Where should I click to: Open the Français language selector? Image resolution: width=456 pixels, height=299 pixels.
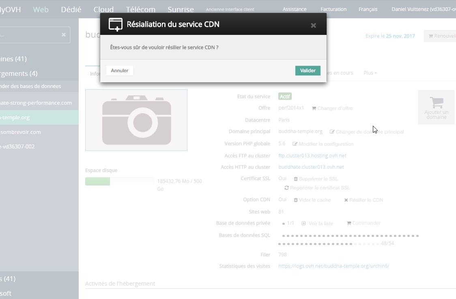pyautogui.click(x=368, y=9)
